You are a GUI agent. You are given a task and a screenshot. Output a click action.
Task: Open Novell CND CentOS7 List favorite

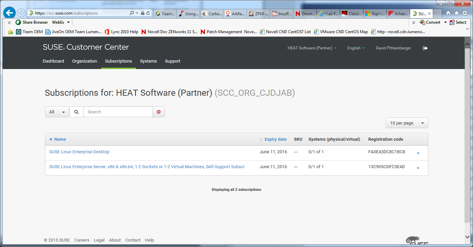click(x=285, y=32)
